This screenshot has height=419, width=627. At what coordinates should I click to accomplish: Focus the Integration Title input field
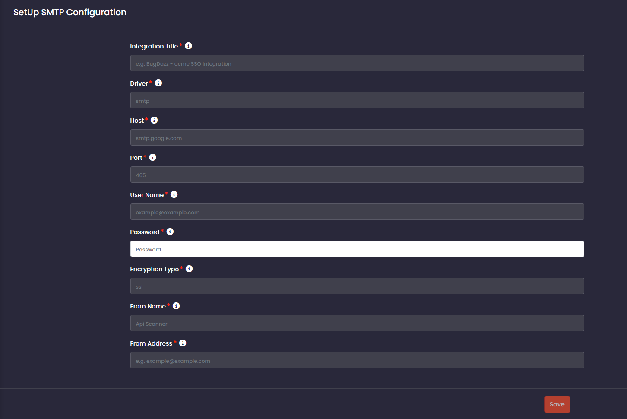(x=357, y=63)
